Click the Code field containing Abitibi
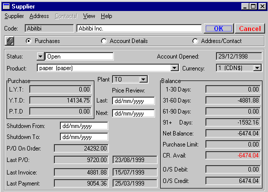Viewport: 268px width, 192px height. coord(49,28)
